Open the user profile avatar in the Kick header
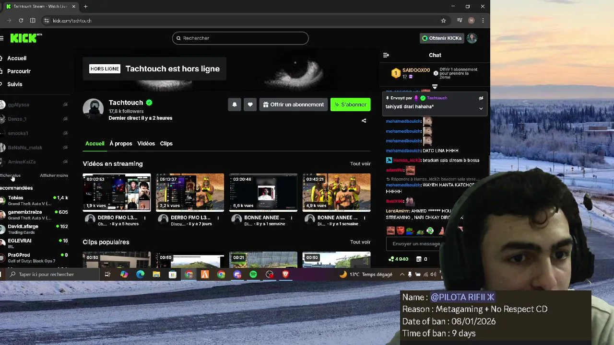This screenshot has height=345, width=614. (x=472, y=38)
